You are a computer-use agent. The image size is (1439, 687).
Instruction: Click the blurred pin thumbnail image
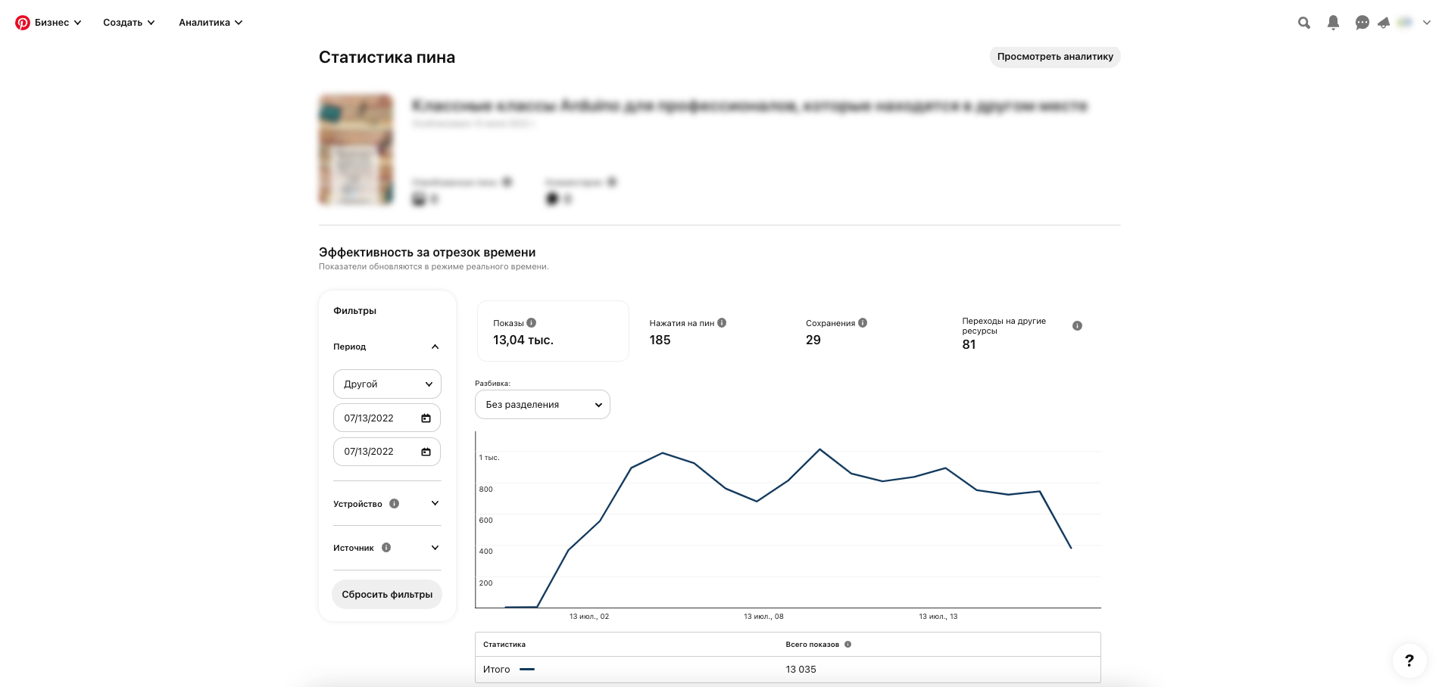pos(357,150)
